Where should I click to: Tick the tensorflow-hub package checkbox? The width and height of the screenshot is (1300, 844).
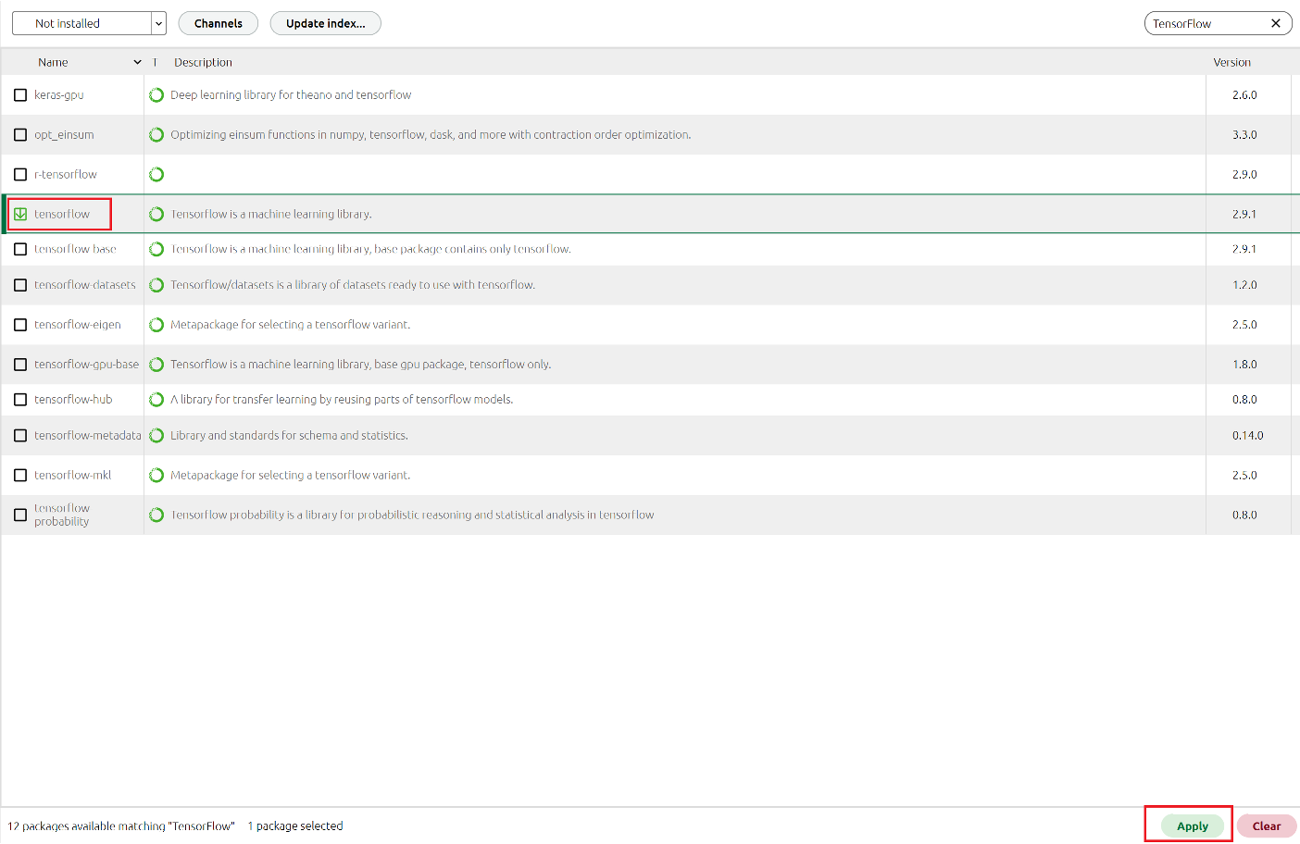(x=20, y=400)
